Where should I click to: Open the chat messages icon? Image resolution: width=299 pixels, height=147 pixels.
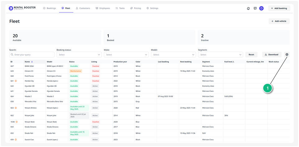255,8
